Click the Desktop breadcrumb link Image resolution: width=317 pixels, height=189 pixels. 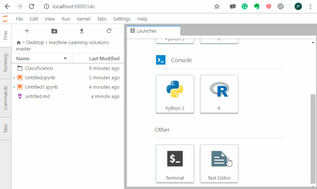tap(35, 43)
